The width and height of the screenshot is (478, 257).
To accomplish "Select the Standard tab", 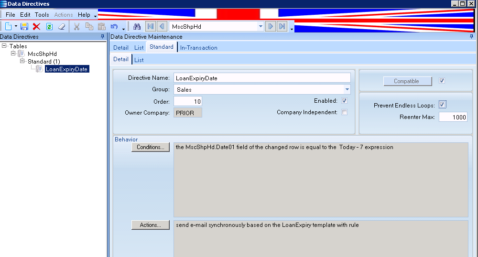I will (x=162, y=47).
